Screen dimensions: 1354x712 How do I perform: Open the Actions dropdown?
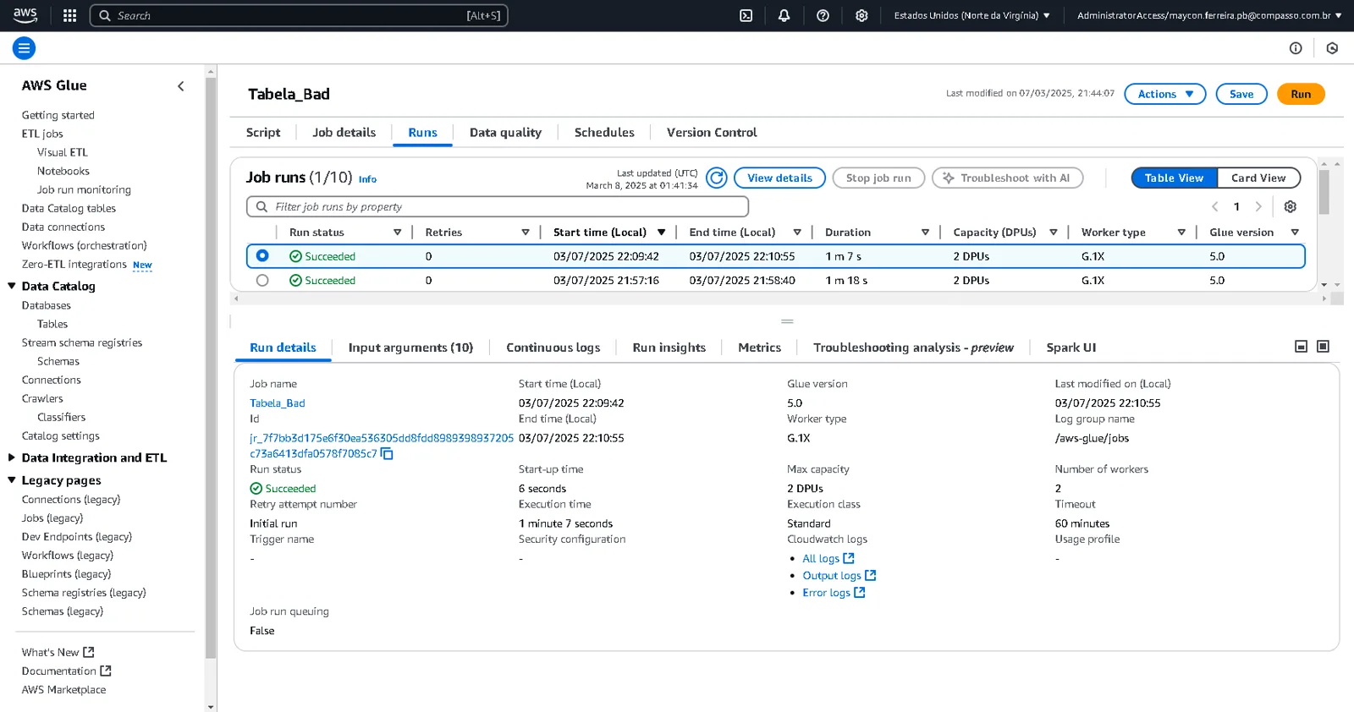(1165, 94)
